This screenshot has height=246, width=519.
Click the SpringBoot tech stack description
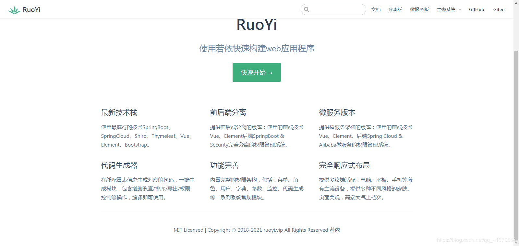point(148,136)
